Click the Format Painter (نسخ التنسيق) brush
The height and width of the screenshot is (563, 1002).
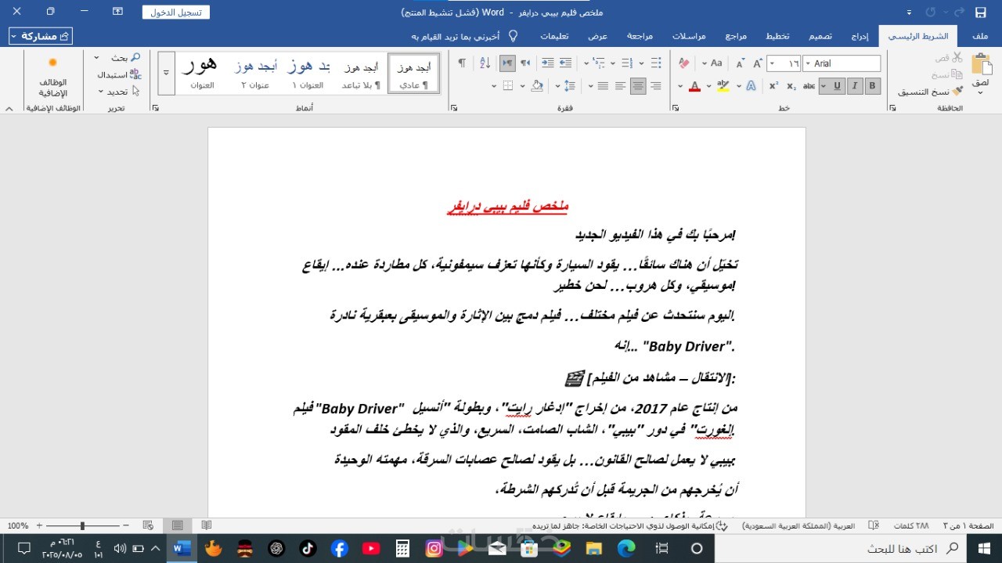tap(930, 92)
